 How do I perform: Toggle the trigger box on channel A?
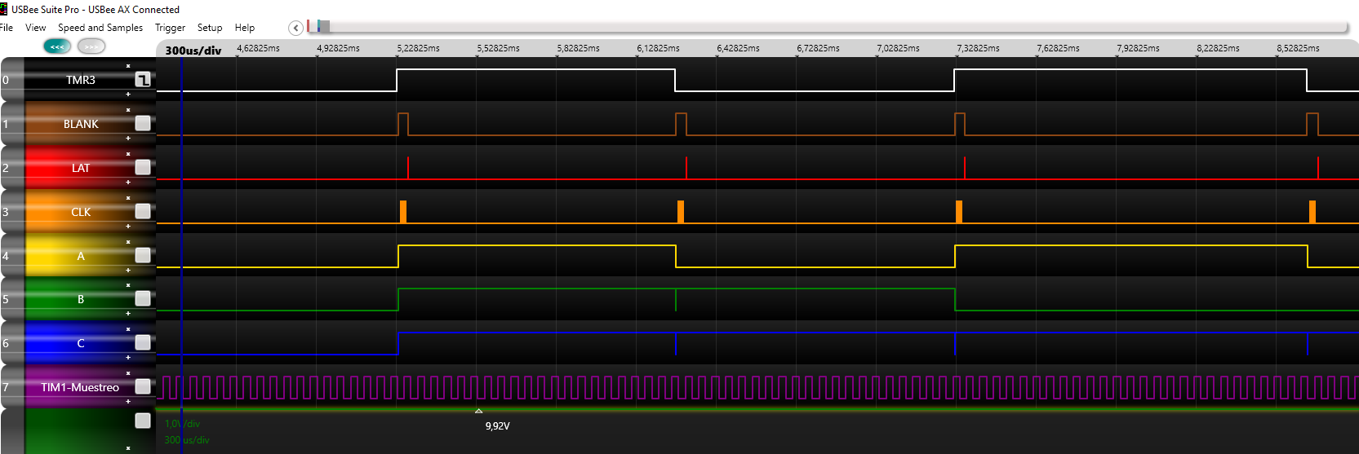coord(143,255)
